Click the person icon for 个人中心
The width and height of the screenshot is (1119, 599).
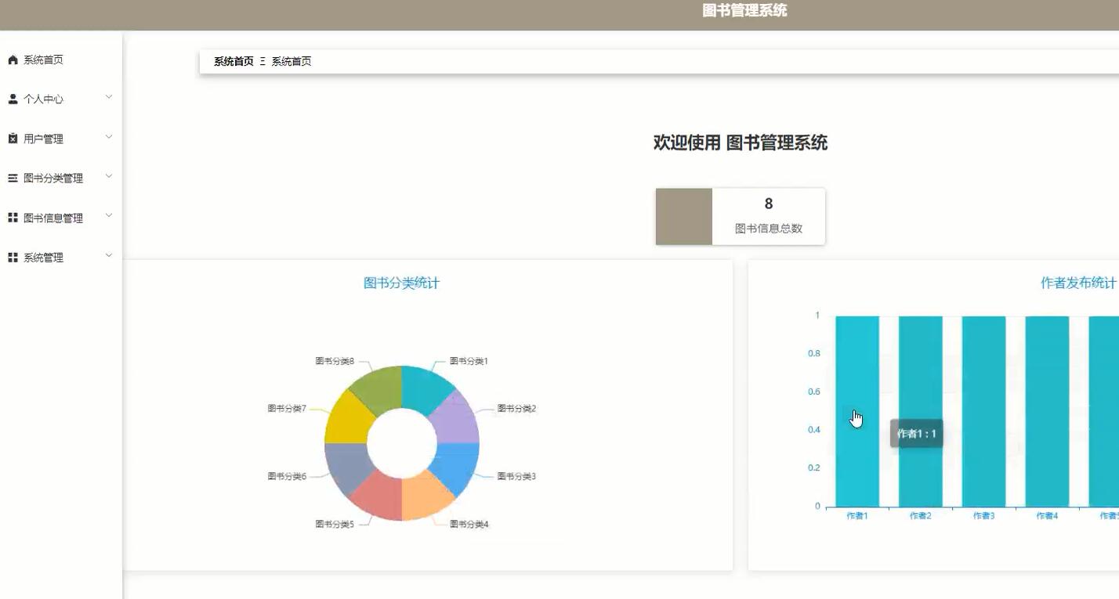click(13, 99)
